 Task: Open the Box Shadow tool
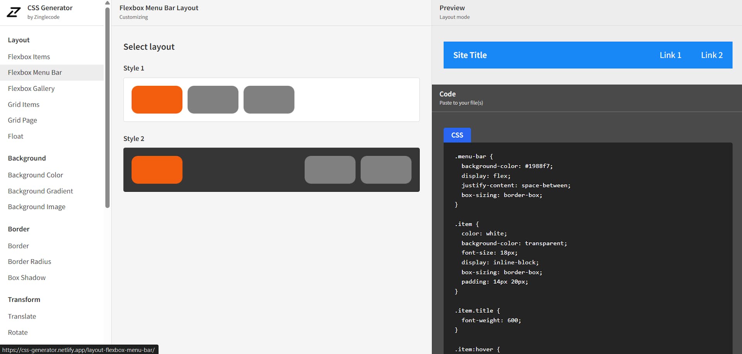(27, 277)
